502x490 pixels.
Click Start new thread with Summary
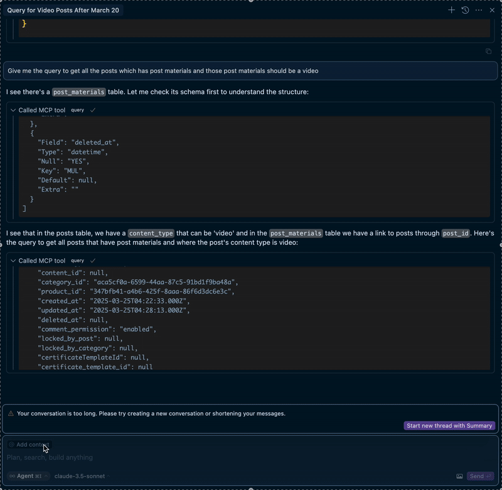point(449,426)
